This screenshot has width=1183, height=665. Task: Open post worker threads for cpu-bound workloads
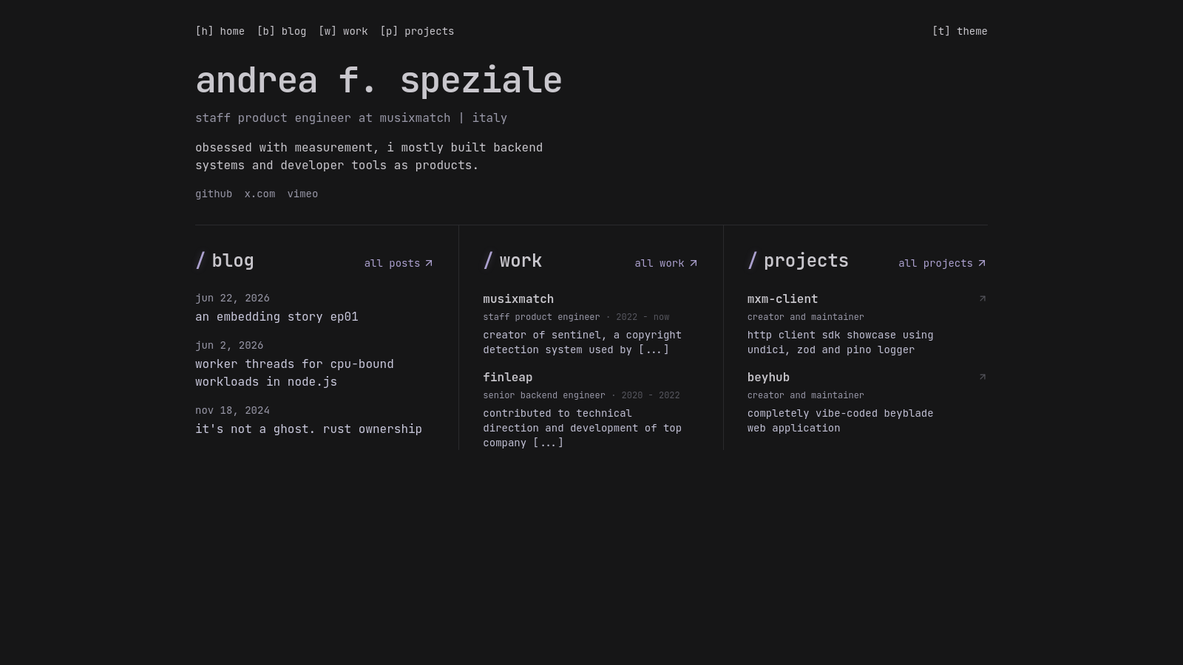[x=294, y=373]
